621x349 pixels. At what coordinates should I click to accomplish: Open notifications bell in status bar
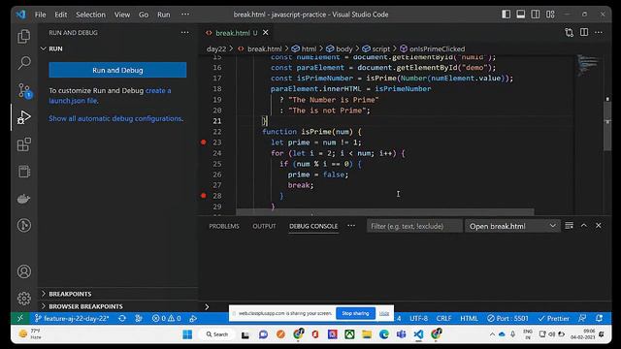tap(600, 318)
